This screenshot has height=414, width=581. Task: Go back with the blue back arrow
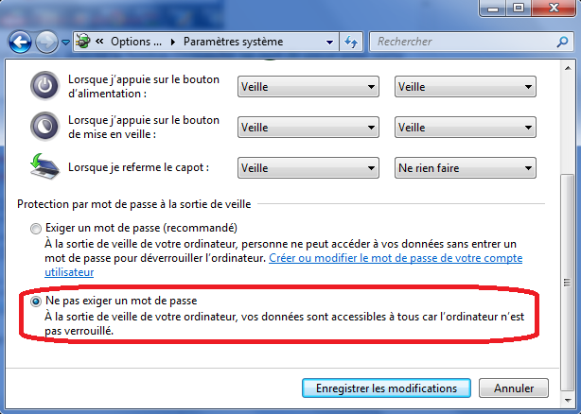pos(20,42)
